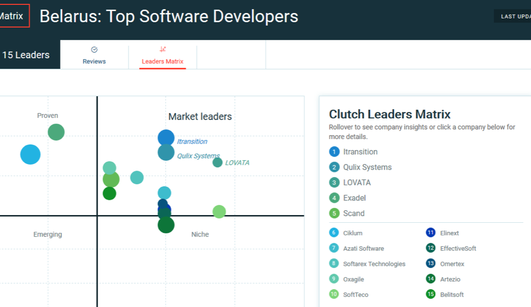Open Azati Software from the legend list
531x307 pixels.
pyautogui.click(x=364, y=248)
